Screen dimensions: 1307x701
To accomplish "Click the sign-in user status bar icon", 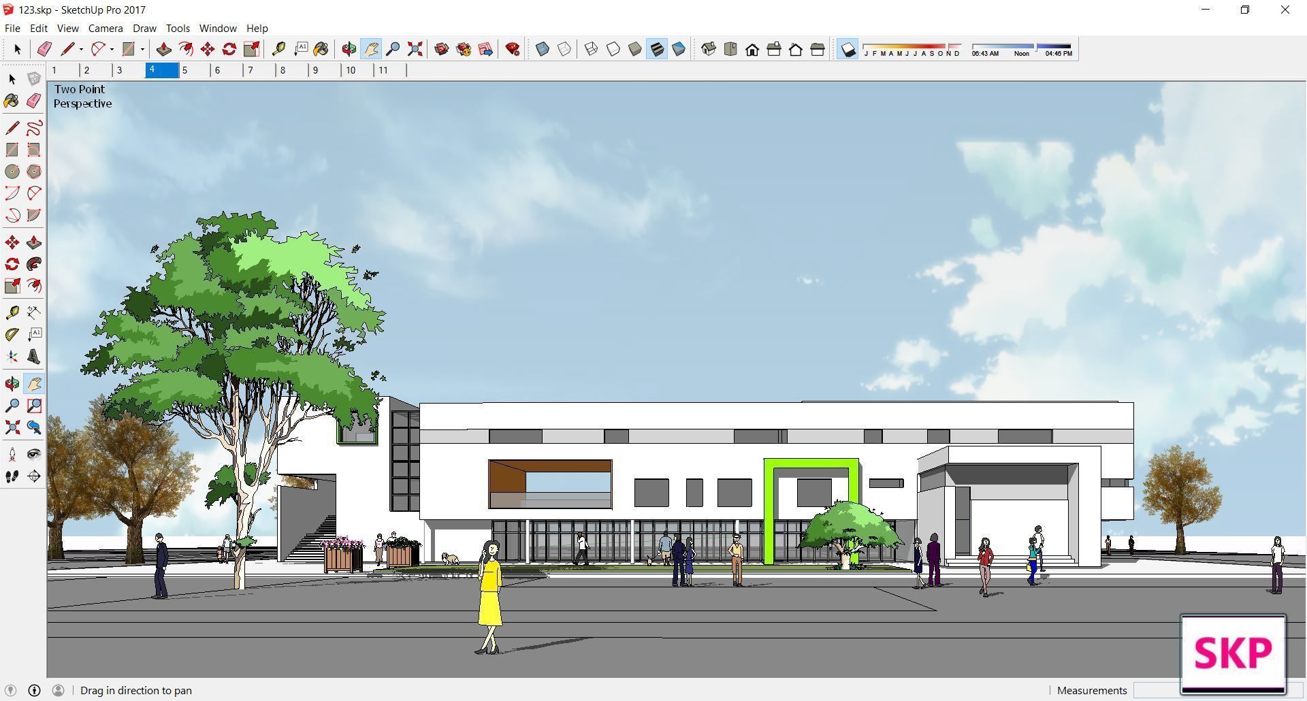I will click(59, 690).
